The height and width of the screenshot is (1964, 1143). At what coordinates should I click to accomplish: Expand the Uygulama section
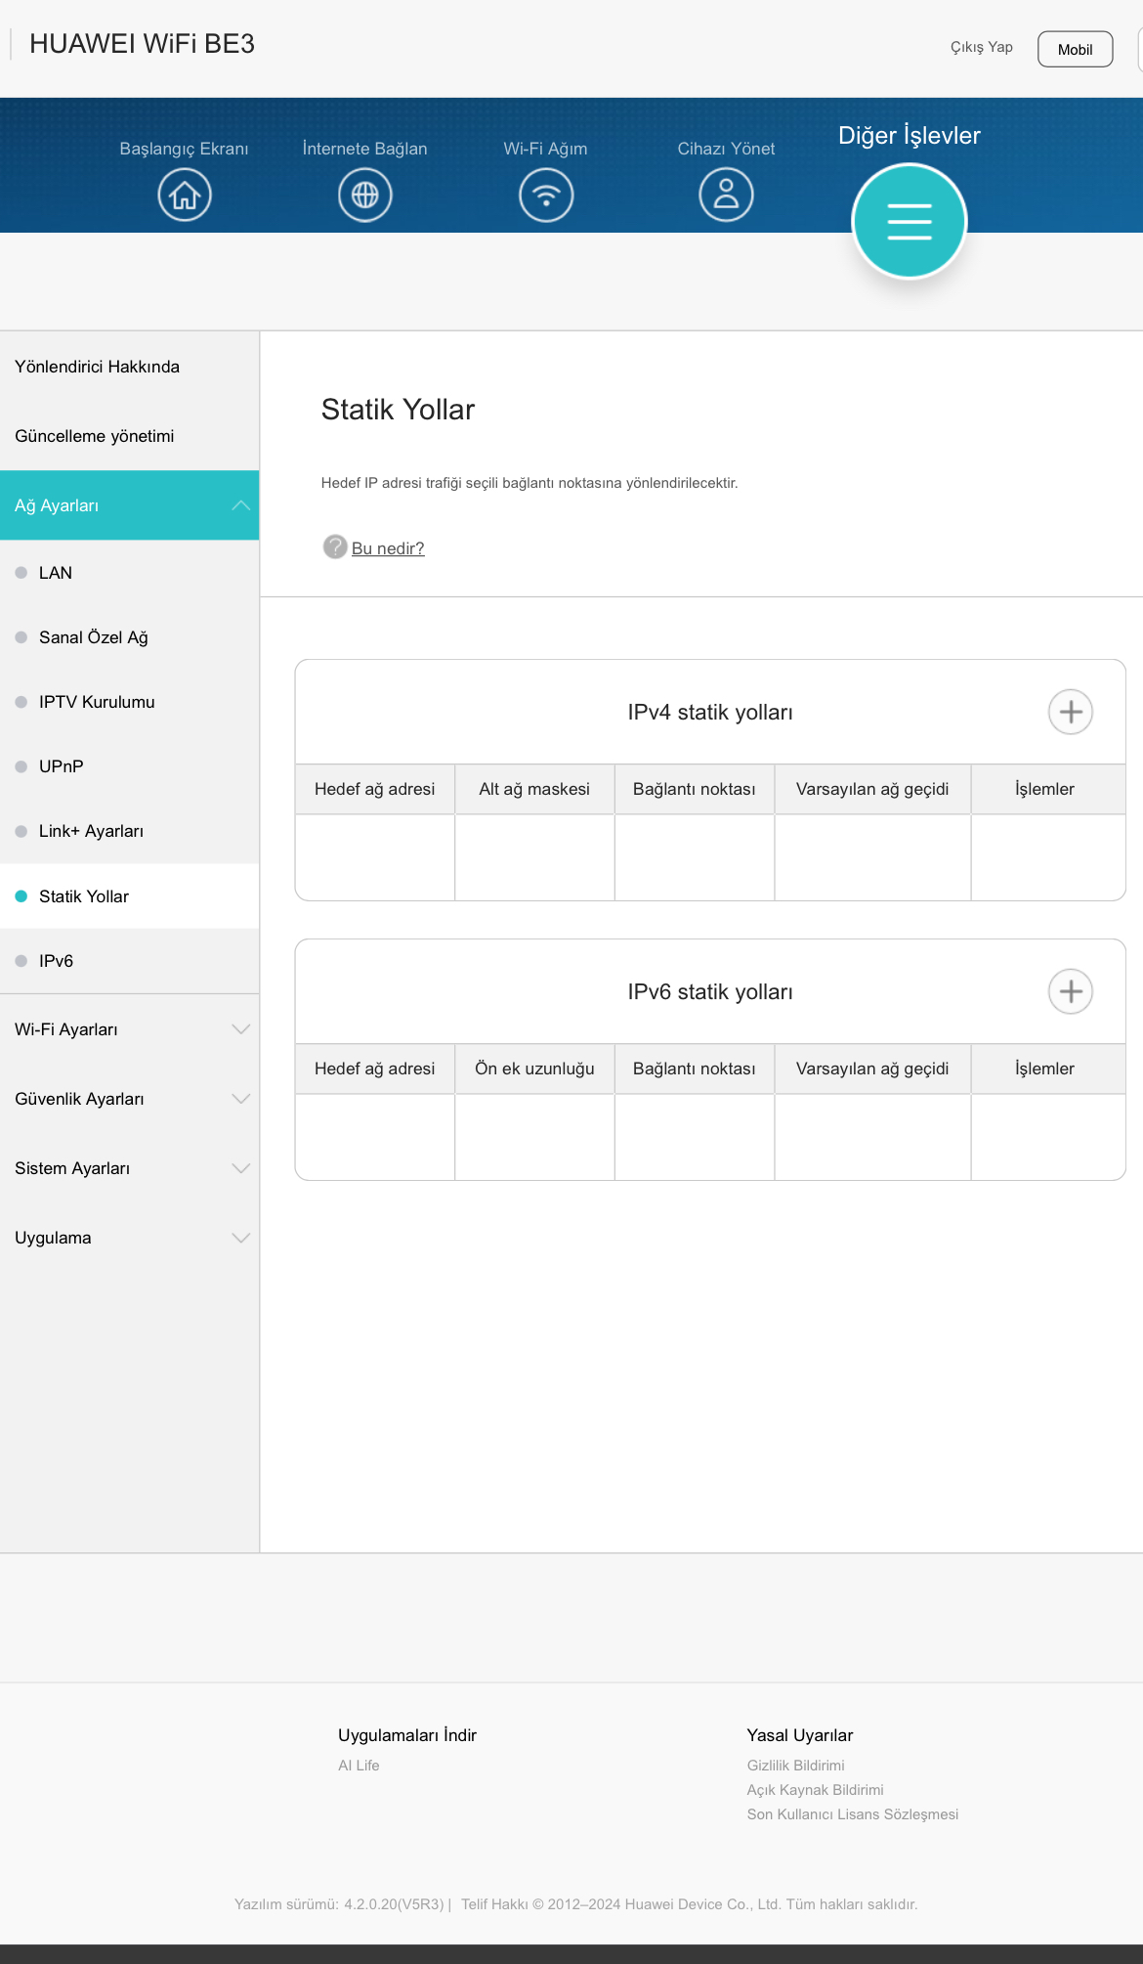(x=130, y=1238)
